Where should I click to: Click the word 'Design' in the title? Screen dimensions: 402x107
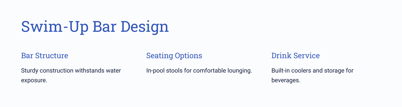(144, 27)
